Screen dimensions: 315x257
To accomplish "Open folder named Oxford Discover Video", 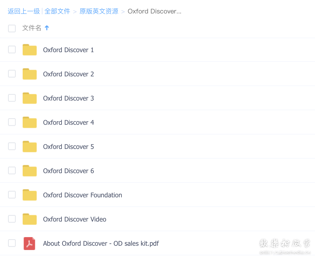I will [x=75, y=219].
